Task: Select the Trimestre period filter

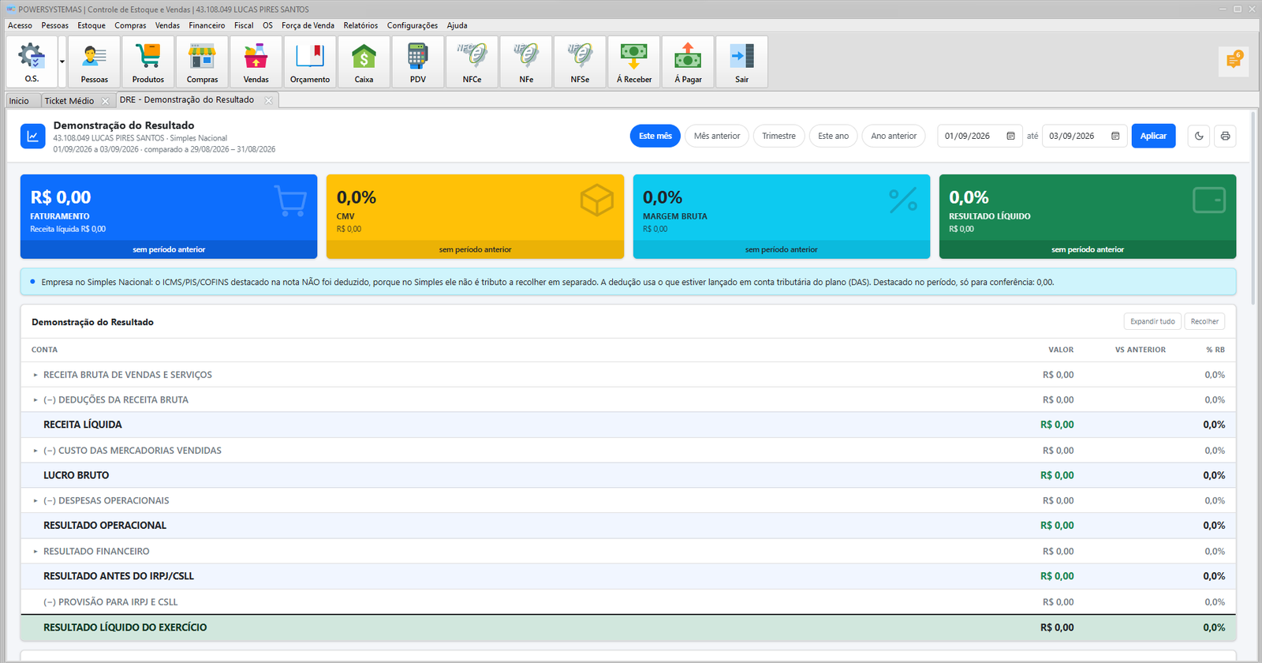Action: click(x=778, y=136)
